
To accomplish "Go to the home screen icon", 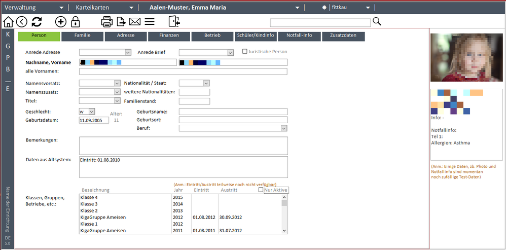I will tap(8, 22).
